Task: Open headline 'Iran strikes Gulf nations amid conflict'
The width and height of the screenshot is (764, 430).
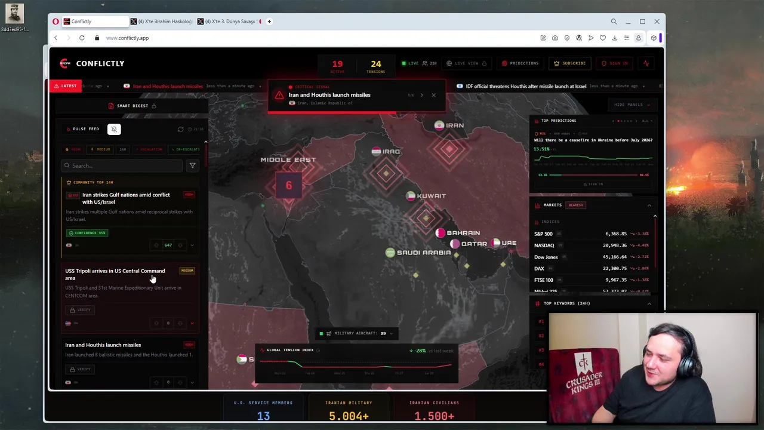Action: pyautogui.click(x=126, y=198)
